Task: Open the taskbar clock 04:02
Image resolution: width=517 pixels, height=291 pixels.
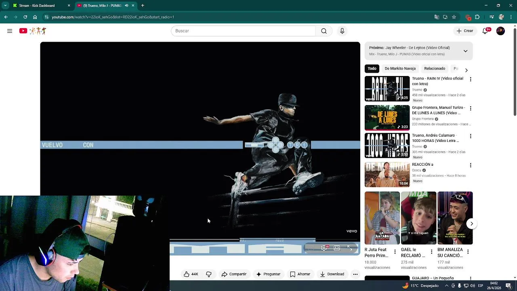Action: click(494, 286)
